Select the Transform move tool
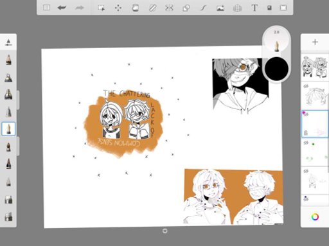Image resolution: width=329 pixels, height=246 pixels. [118, 8]
